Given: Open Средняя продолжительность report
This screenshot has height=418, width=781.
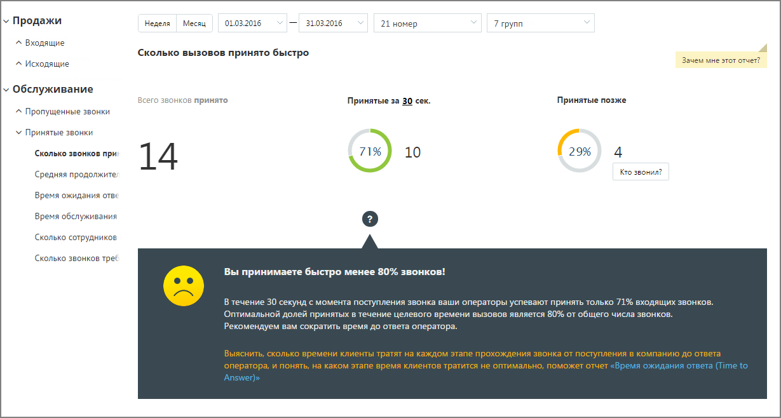Looking at the screenshot, I should [x=77, y=174].
